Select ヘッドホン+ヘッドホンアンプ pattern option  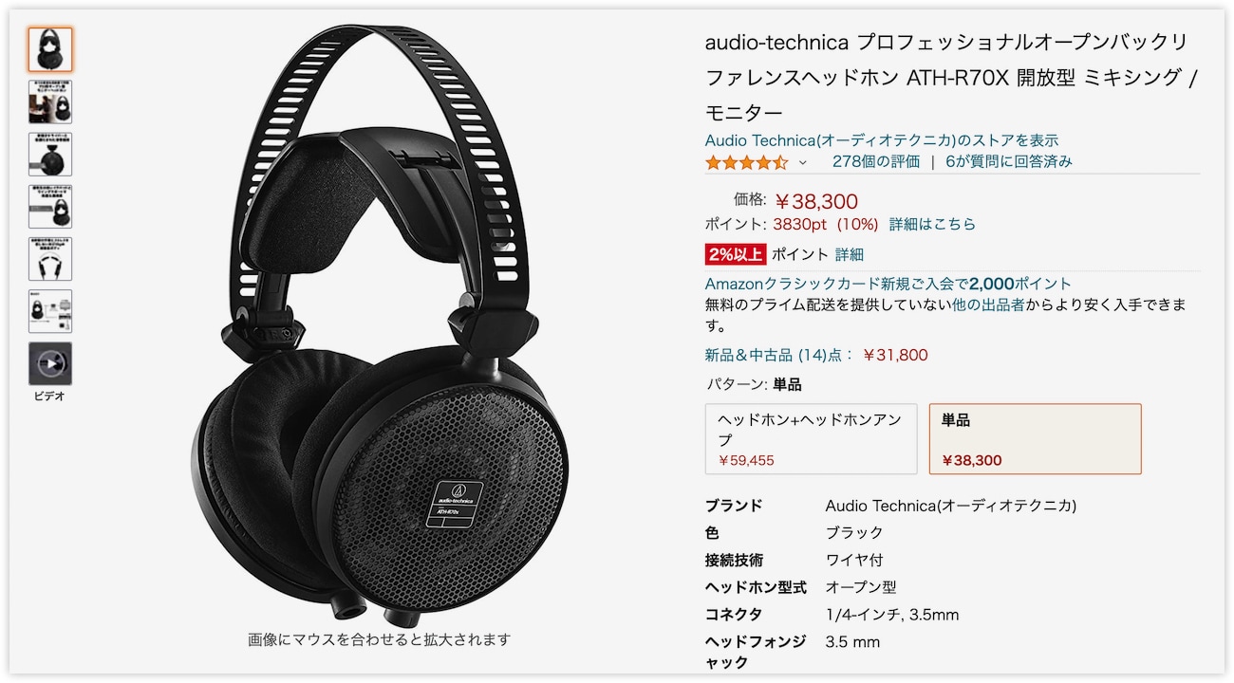812,439
